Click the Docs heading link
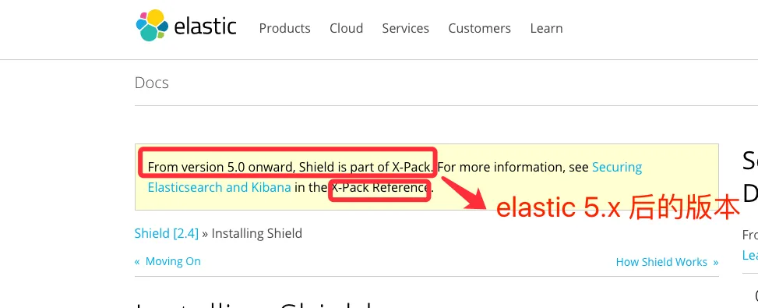The width and height of the screenshot is (758, 308). (x=152, y=83)
